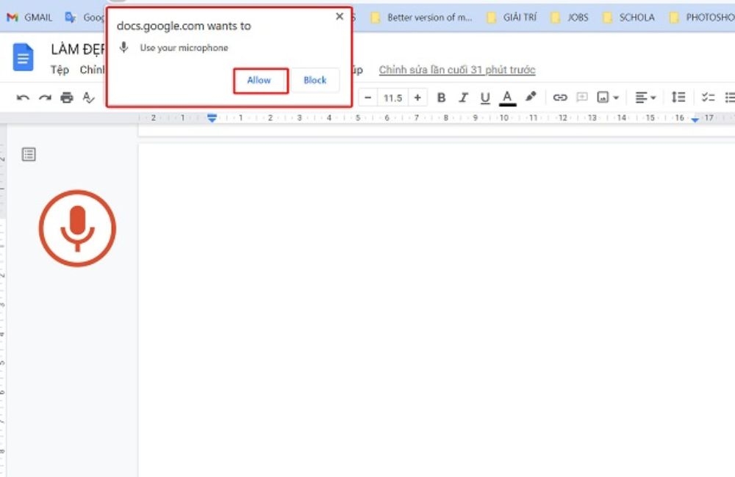Open the text alignment dropdown
The width and height of the screenshot is (735, 477).
(x=645, y=98)
